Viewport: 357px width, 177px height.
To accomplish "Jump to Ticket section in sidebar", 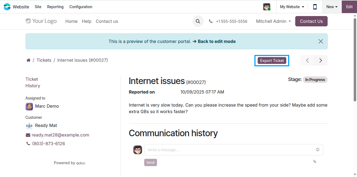I will coord(32,79).
